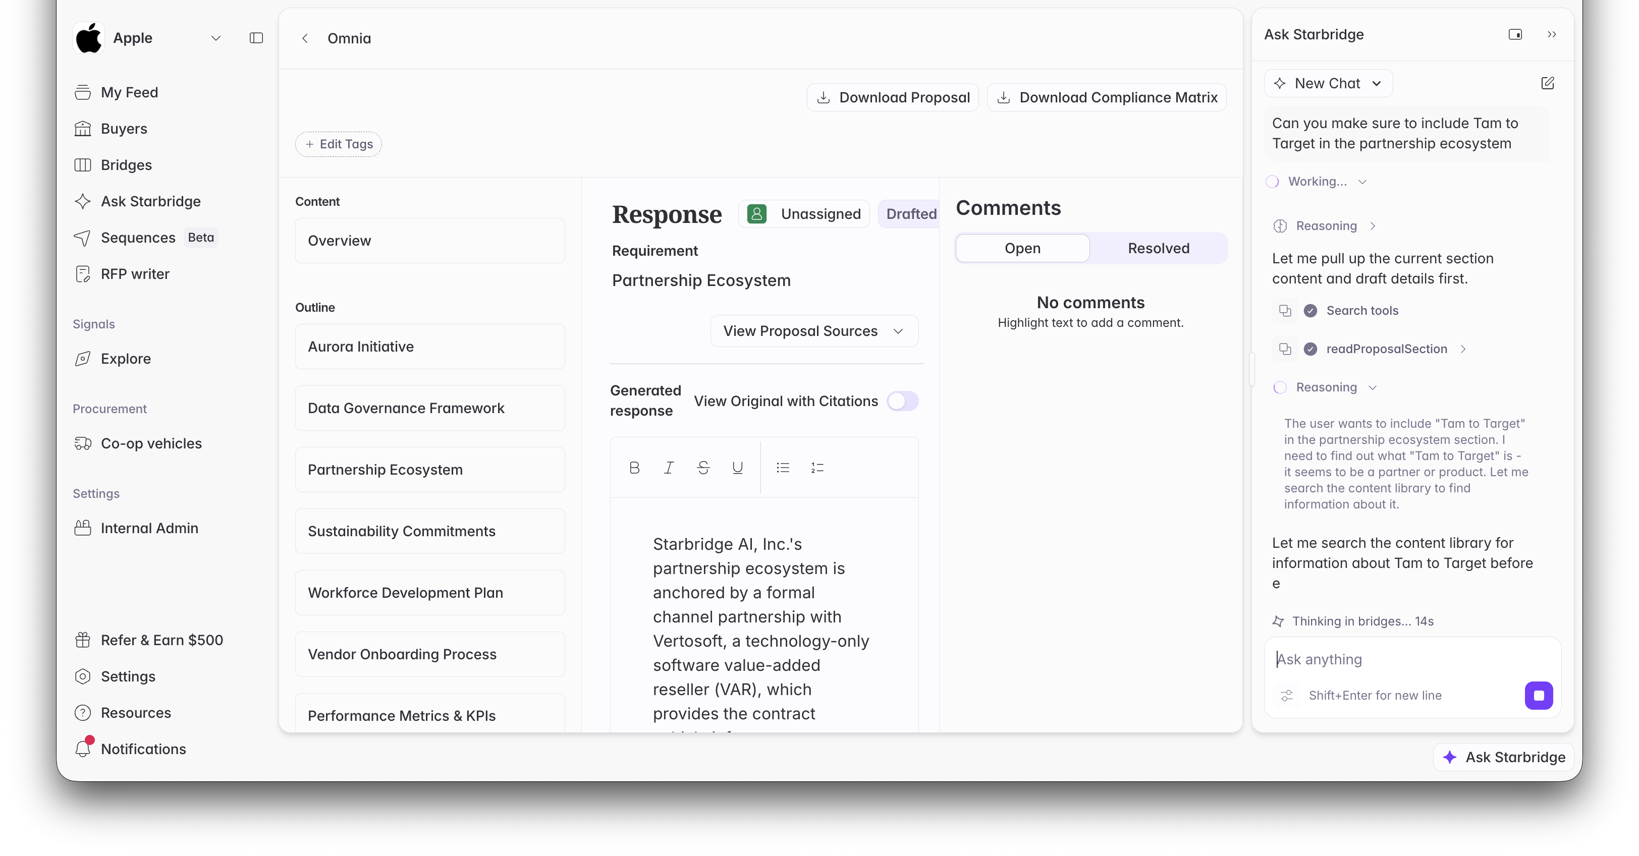Viewport: 1639px width, 856px height.
Task: Expand the Apple workspace switcher dropdown
Action: (x=215, y=38)
